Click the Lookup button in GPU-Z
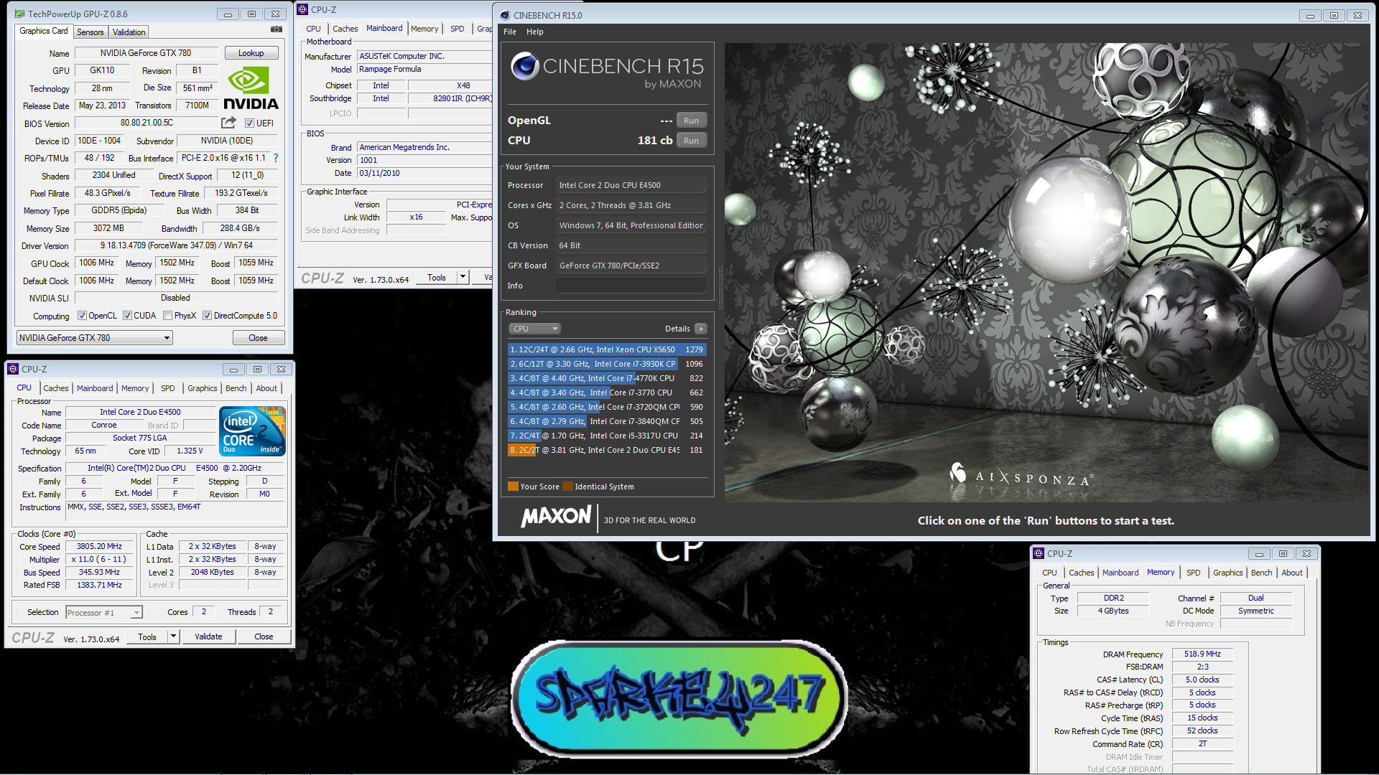The height and width of the screenshot is (775, 1379). point(251,53)
